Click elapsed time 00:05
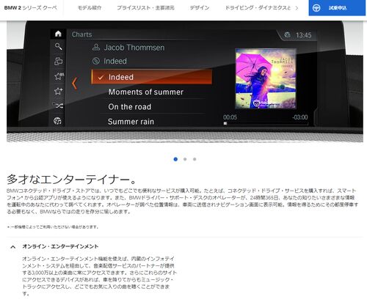Screen dimensions: 367x302 tap(230, 117)
